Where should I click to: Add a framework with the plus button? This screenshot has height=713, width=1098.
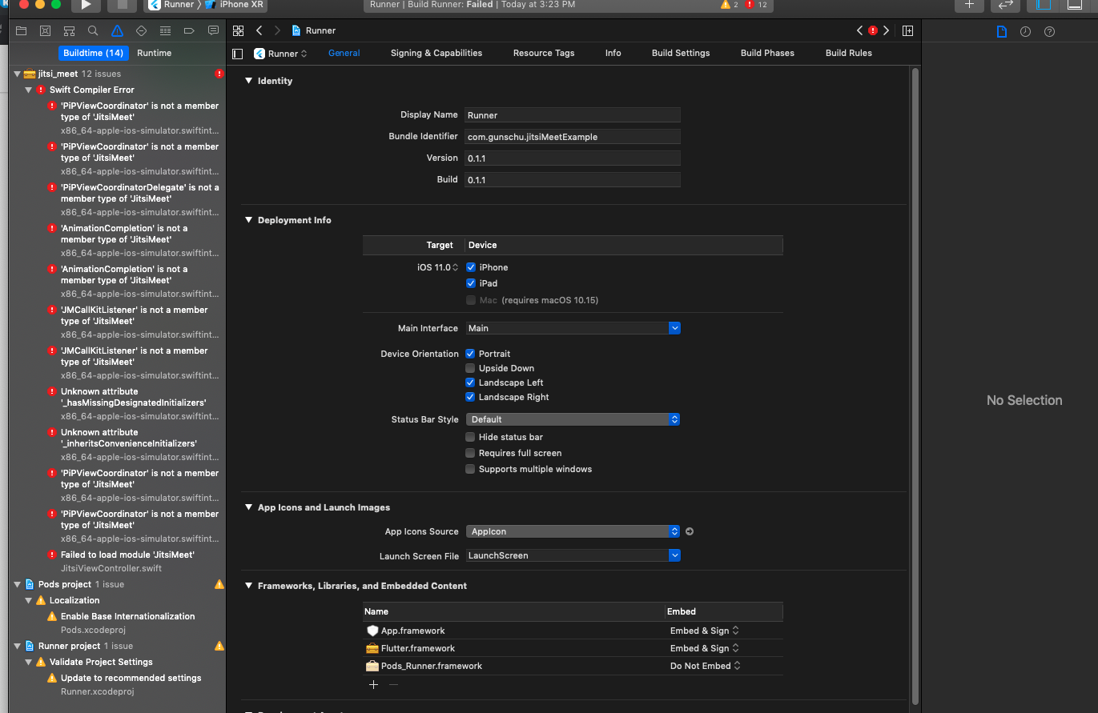pyautogui.click(x=373, y=684)
